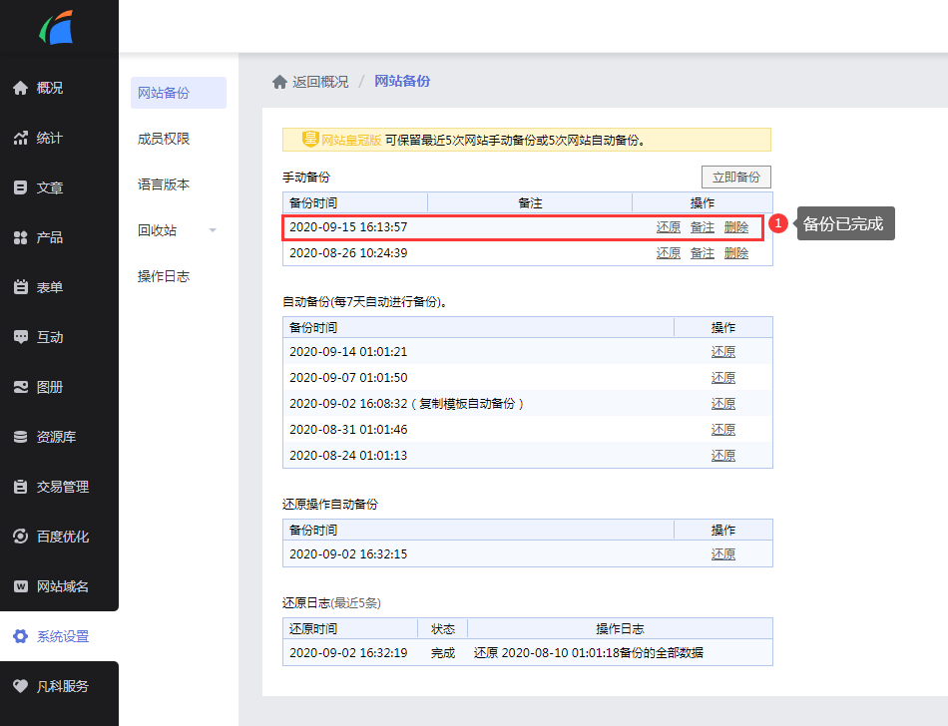
Task: Click the 备注 column header in manual backup
Action: [x=530, y=203]
